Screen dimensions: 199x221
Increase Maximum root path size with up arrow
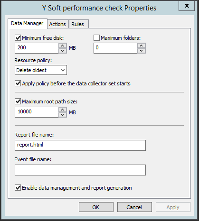pyautogui.click(x=63, y=110)
